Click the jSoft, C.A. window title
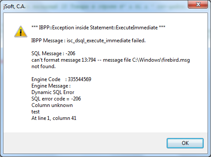This screenshot has width=211, height=157. tap(14, 6)
